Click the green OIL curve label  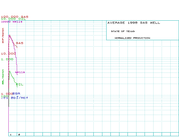20,84
